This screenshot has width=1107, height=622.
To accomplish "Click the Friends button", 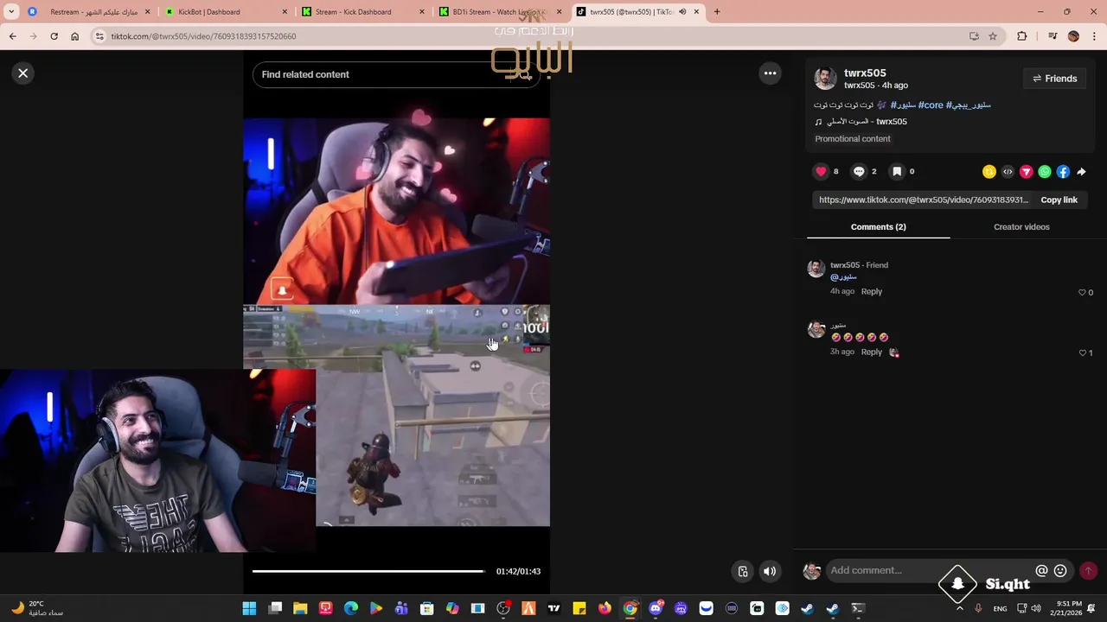I will point(1054,79).
